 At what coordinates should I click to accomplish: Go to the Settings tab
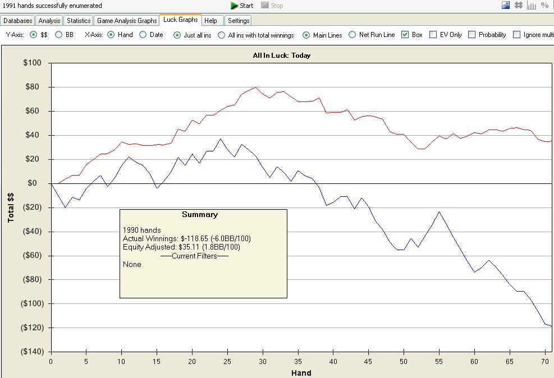pos(239,21)
